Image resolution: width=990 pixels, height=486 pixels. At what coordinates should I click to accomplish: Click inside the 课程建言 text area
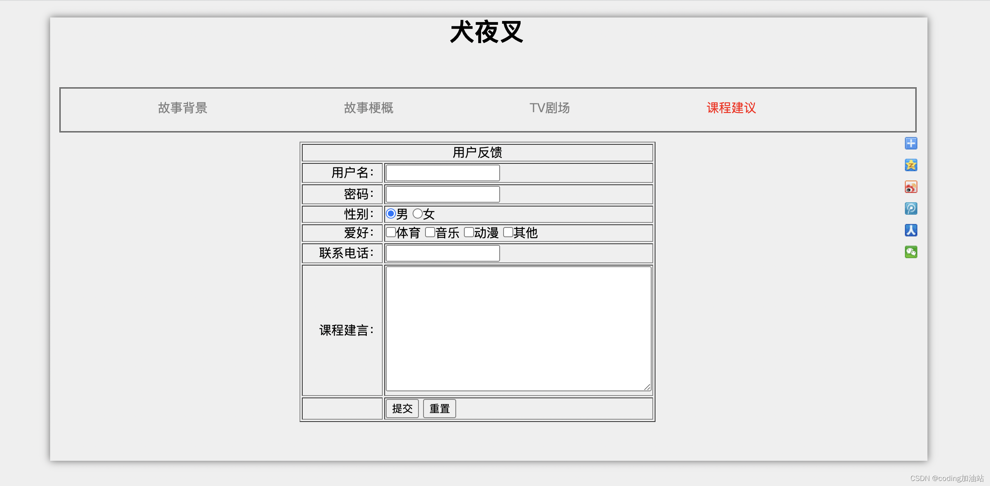518,328
